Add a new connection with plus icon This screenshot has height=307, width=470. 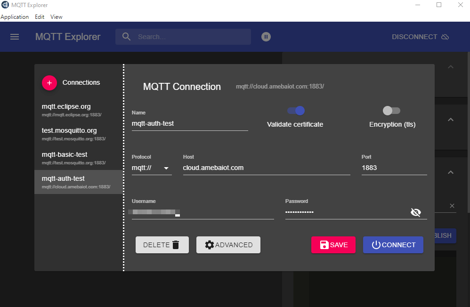[x=49, y=82]
